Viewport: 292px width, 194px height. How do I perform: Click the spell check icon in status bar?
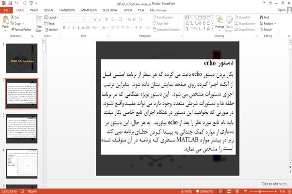click(22, 191)
